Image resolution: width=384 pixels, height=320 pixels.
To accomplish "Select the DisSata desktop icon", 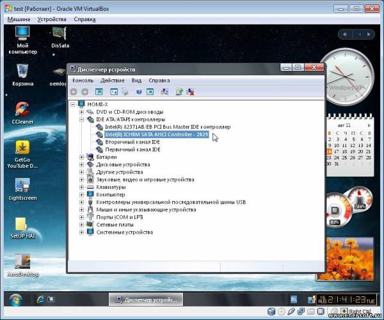I will 60,37.
